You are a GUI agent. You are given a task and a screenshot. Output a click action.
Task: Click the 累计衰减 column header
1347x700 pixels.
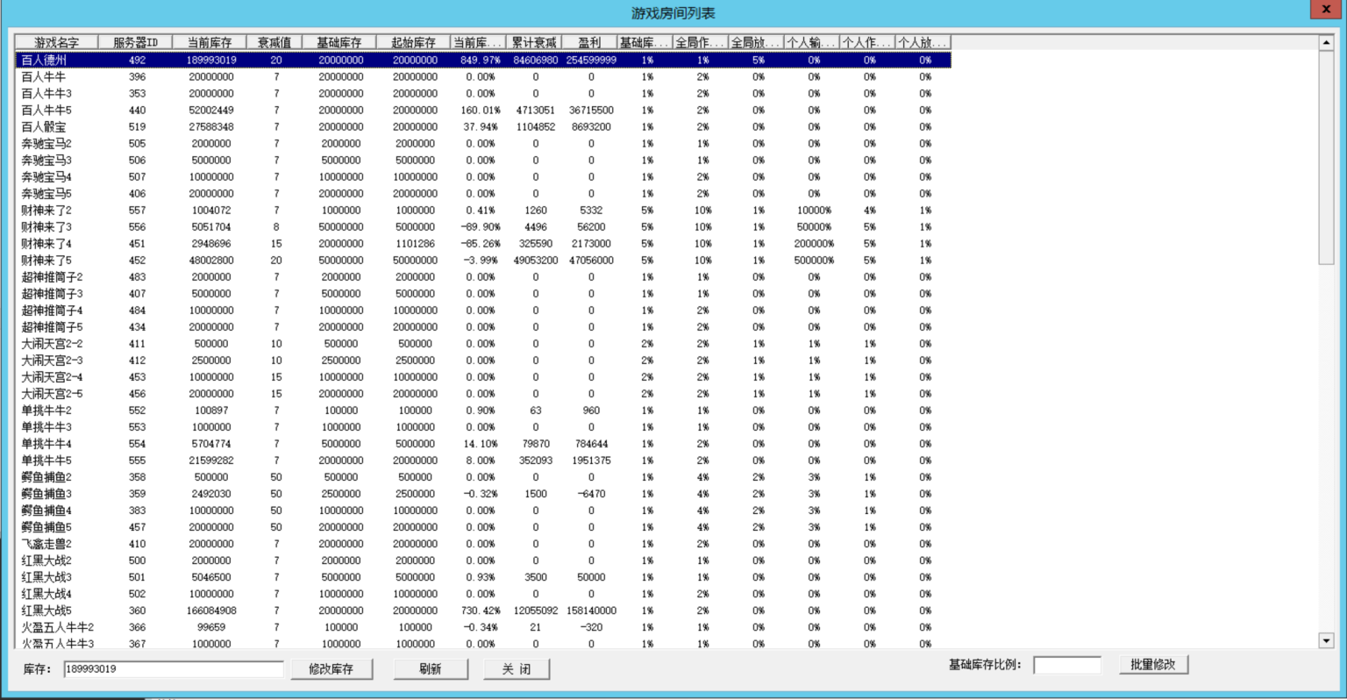[534, 42]
